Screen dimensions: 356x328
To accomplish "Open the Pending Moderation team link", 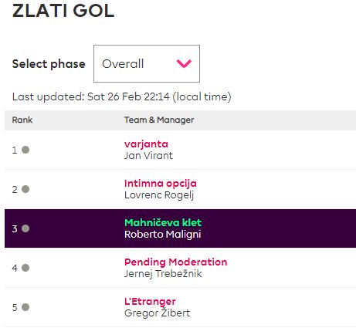I will [x=175, y=262].
